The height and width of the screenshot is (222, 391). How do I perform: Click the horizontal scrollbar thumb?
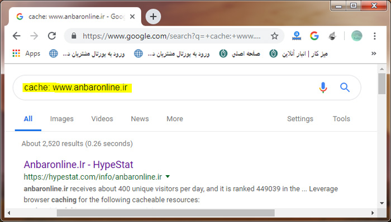166,213
